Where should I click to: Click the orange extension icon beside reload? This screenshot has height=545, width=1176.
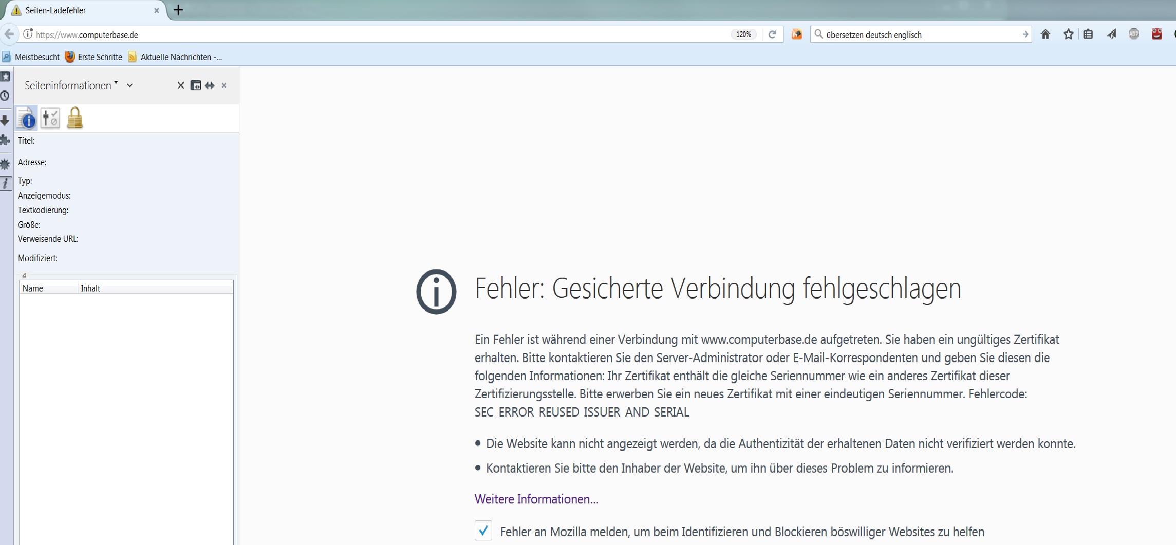[x=797, y=34]
